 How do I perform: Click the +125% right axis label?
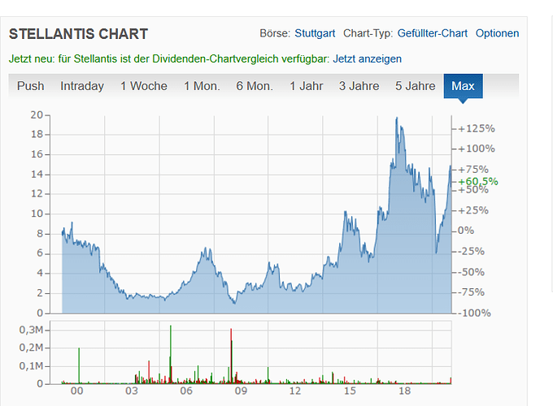(x=477, y=128)
